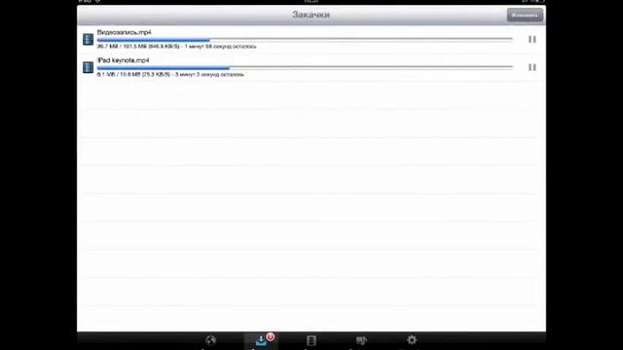Open the files tab icon

click(311, 340)
